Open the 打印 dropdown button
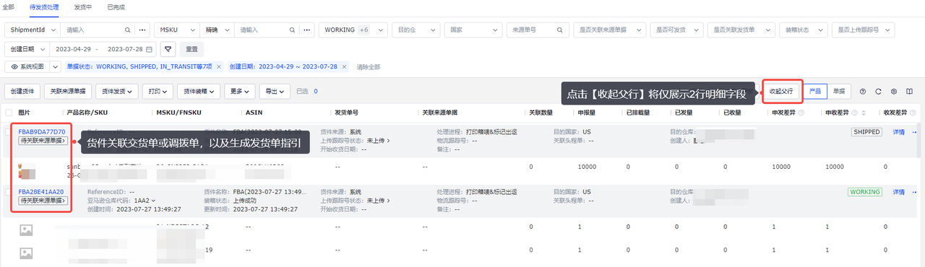The image size is (925, 267). [x=158, y=92]
